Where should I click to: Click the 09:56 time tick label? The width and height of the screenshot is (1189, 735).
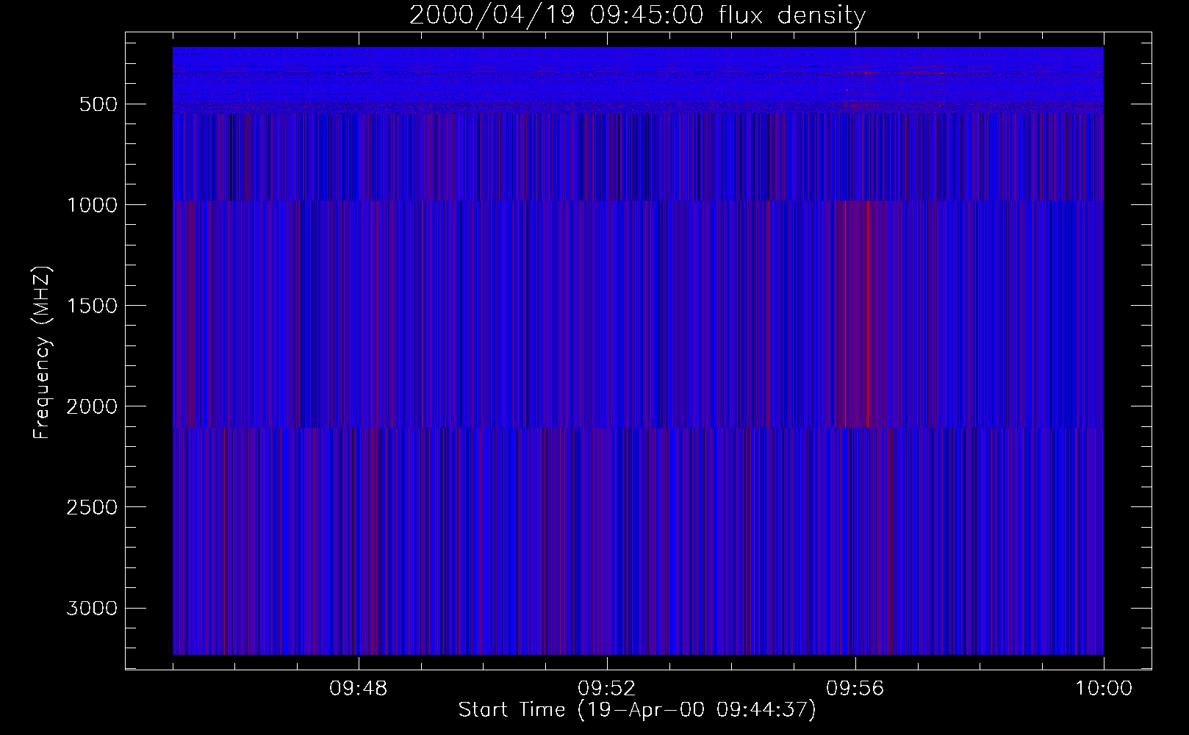[855, 689]
